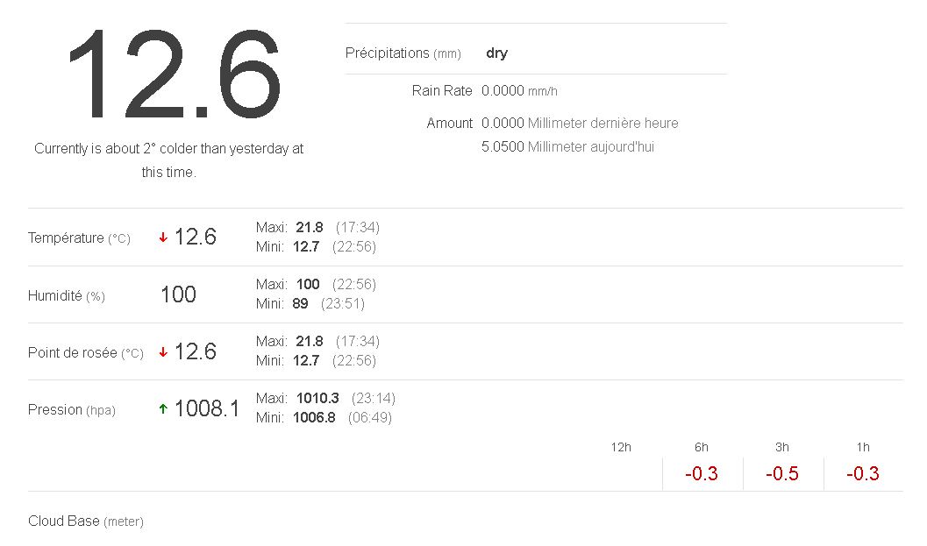Viewport: 927px width, 546px height.
Task: Click the red down arrow beside Température
Action: 163,238
